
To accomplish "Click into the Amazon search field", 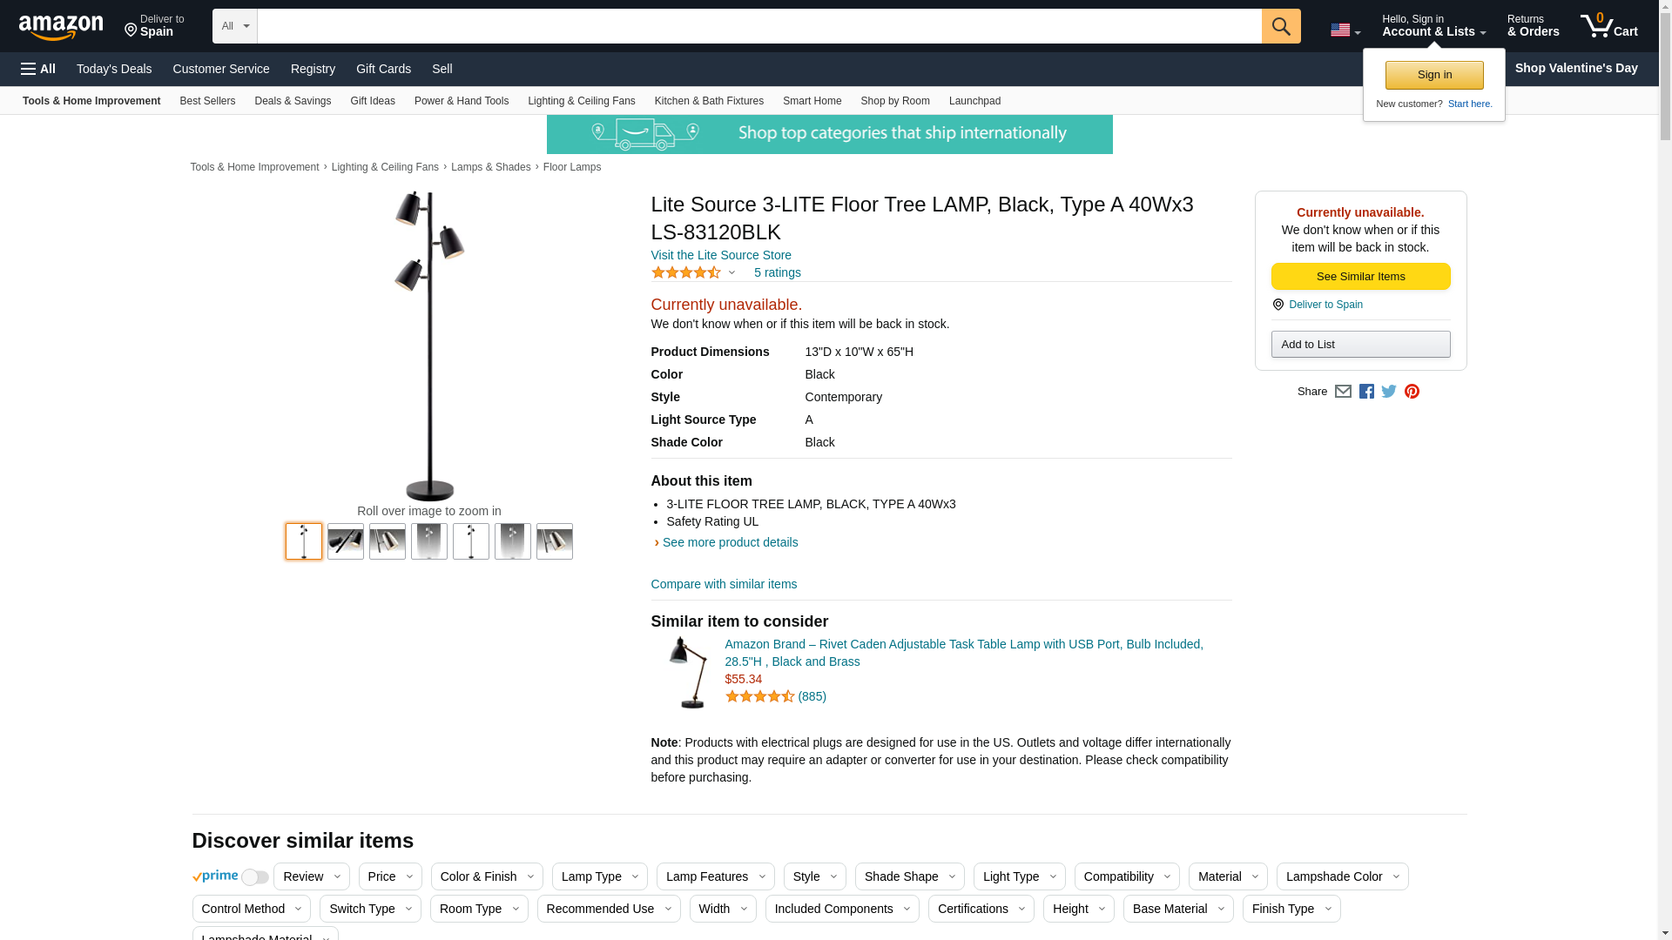I will coord(758,26).
